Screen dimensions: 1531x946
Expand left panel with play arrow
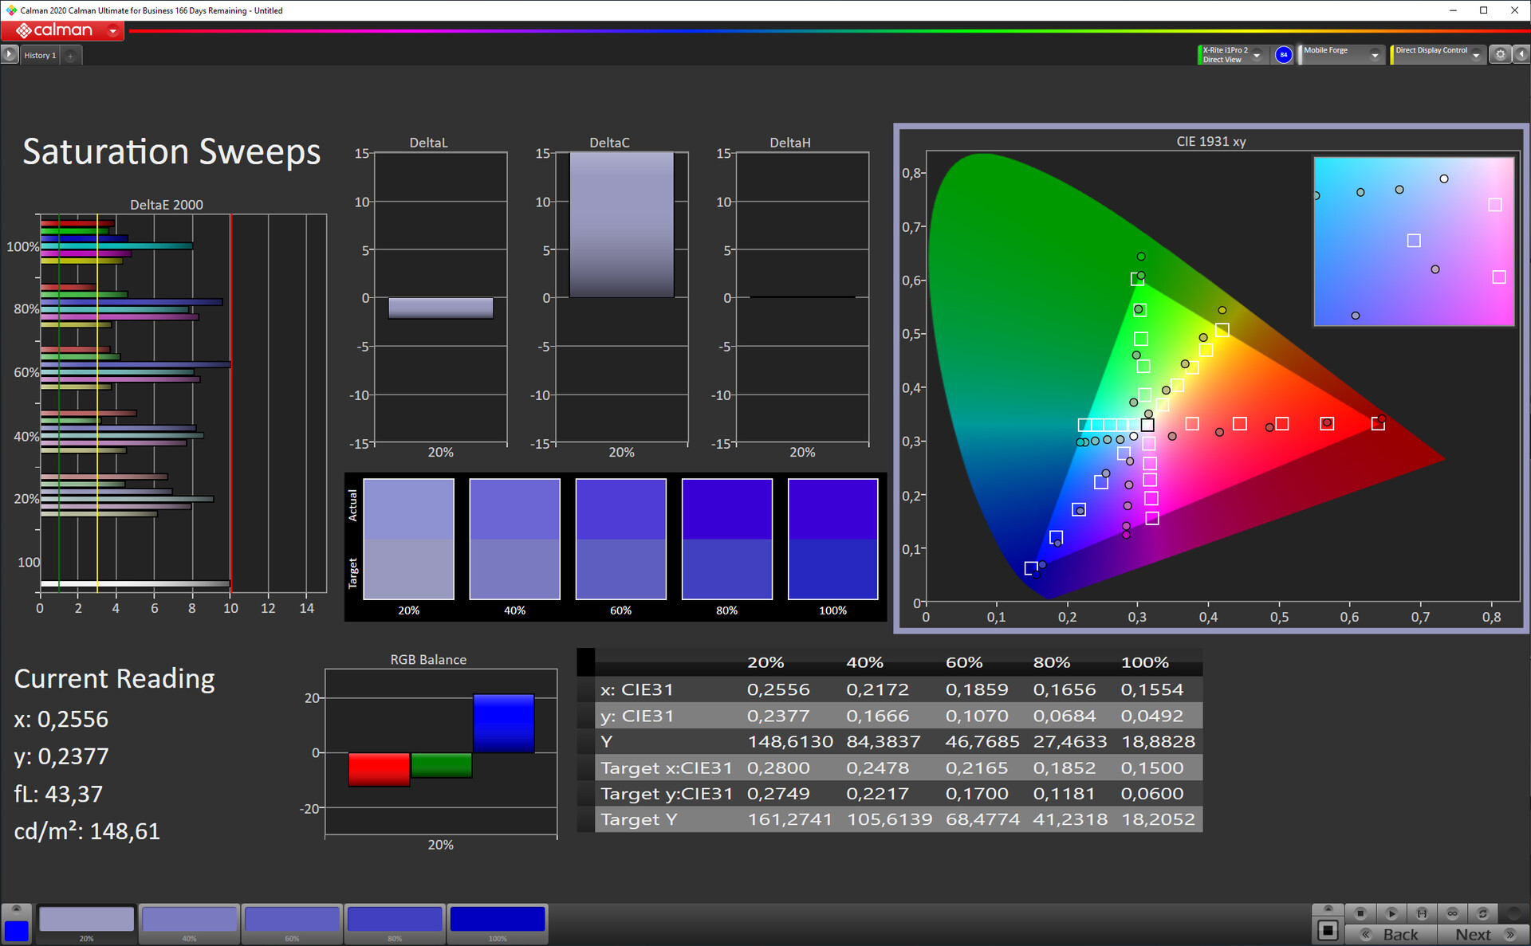click(9, 54)
